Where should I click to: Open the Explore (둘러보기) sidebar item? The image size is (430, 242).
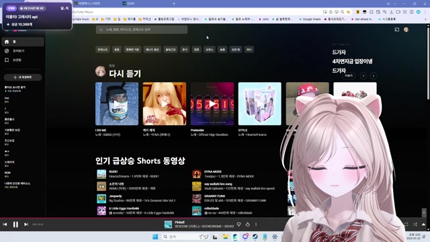[x=22, y=51]
